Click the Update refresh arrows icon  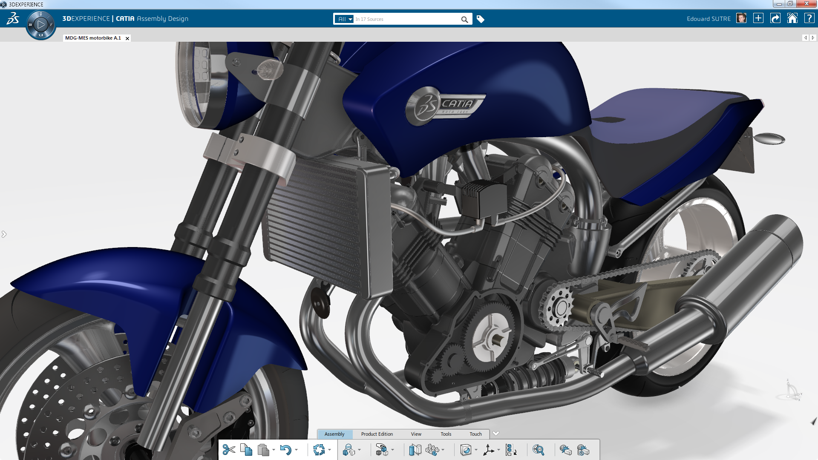click(319, 450)
